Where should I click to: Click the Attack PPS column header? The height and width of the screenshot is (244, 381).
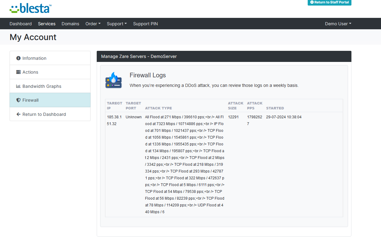coord(255,106)
